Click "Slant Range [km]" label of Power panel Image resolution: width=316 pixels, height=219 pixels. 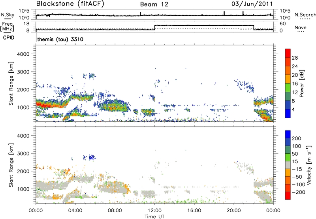point(11,83)
